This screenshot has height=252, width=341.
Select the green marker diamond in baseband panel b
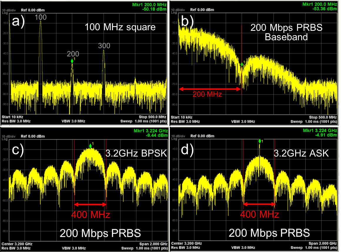tap(242, 64)
